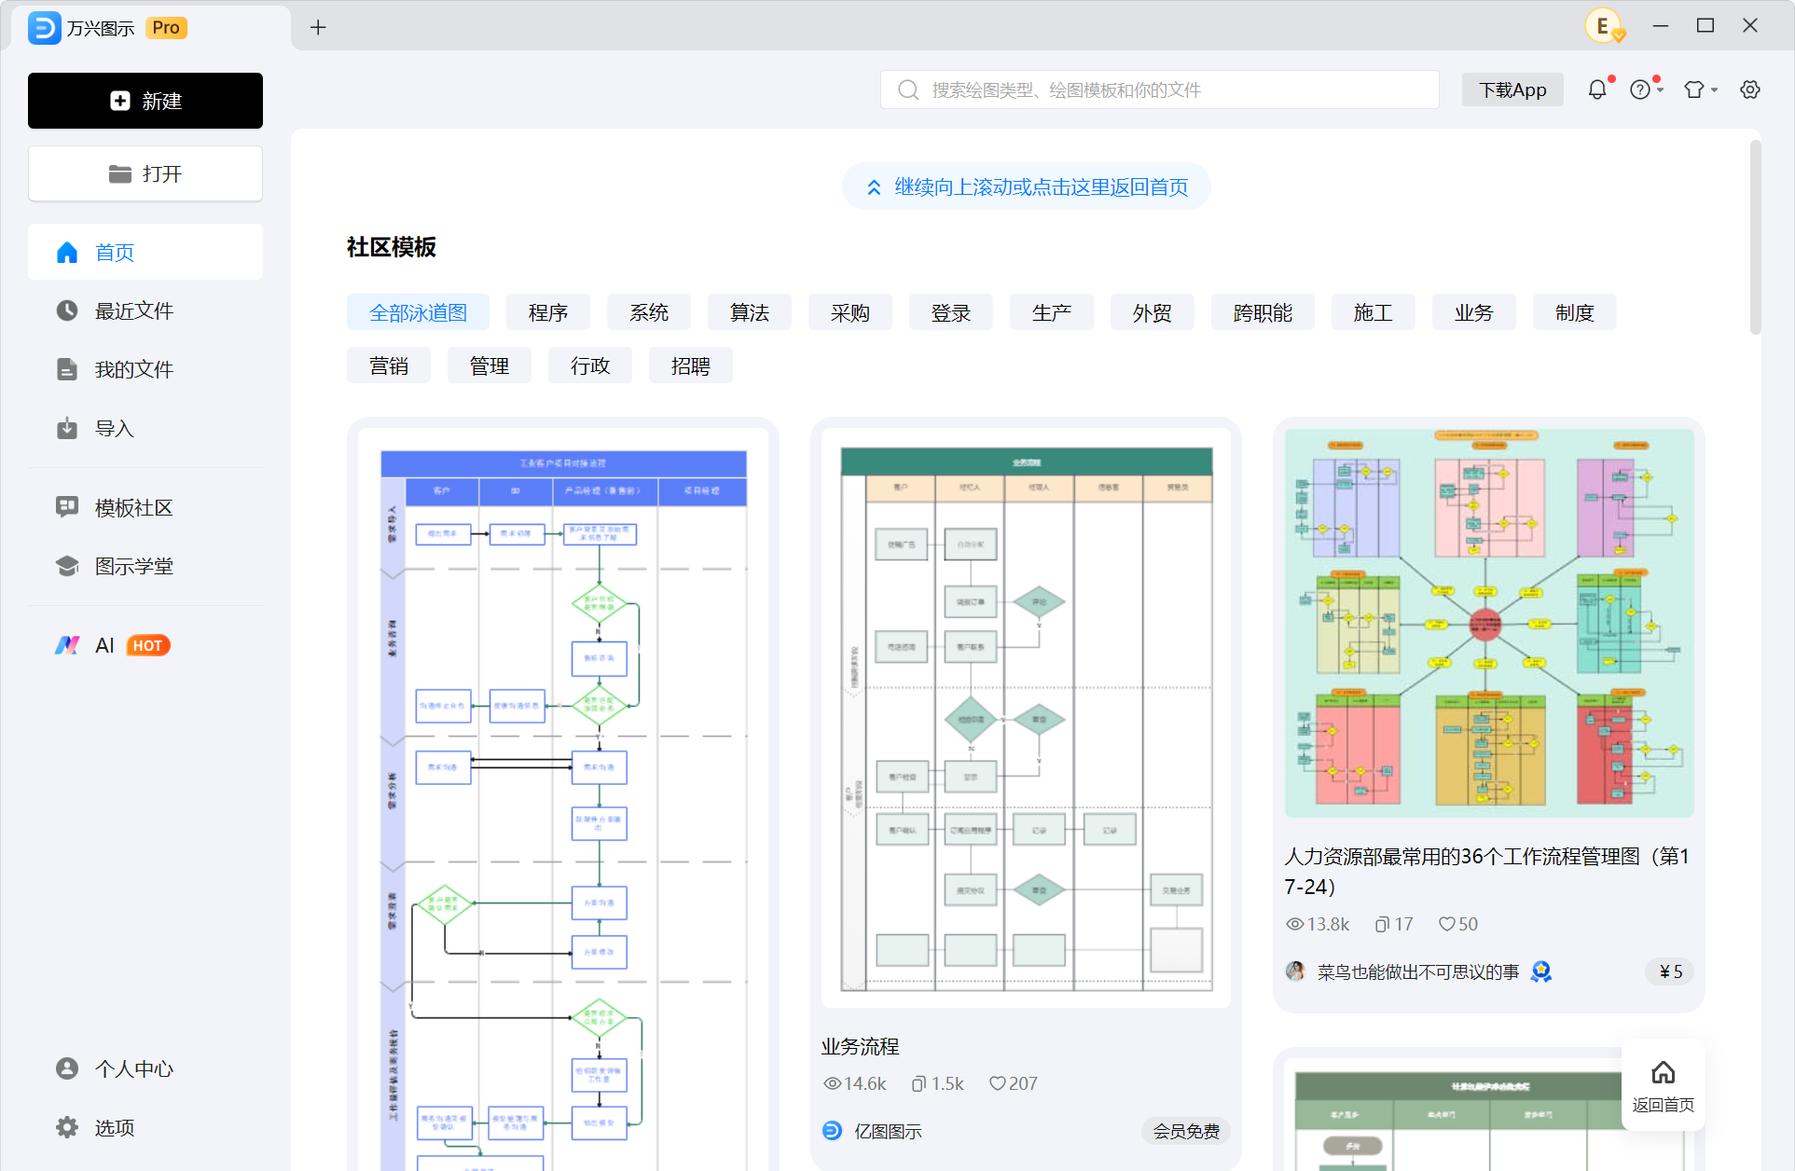This screenshot has width=1795, height=1171.
Task: Select the 行政 filter tag
Action: [x=589, y=365]
